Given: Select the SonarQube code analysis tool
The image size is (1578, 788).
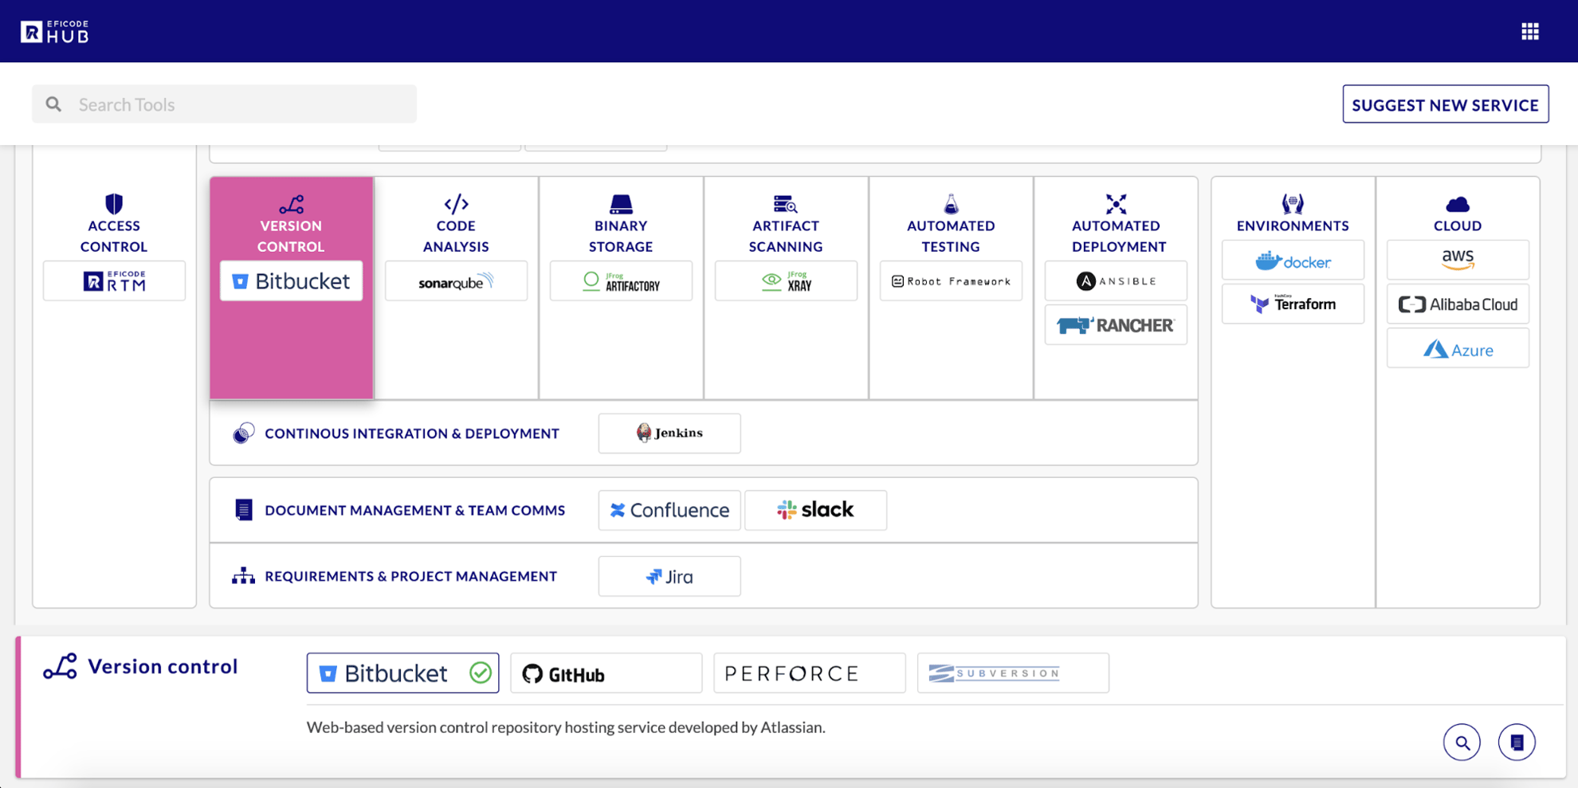Looking at the screenshot, I should [456, 280].
